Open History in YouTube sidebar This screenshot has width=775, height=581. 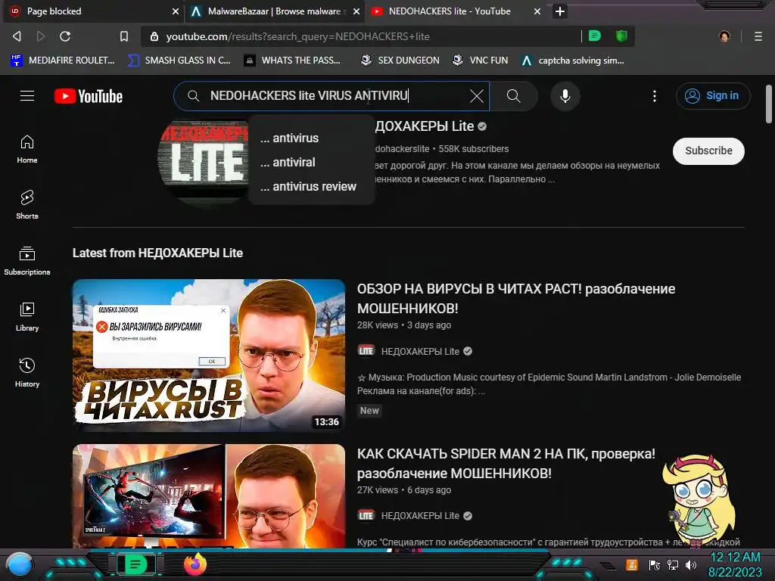pos(27,372)
